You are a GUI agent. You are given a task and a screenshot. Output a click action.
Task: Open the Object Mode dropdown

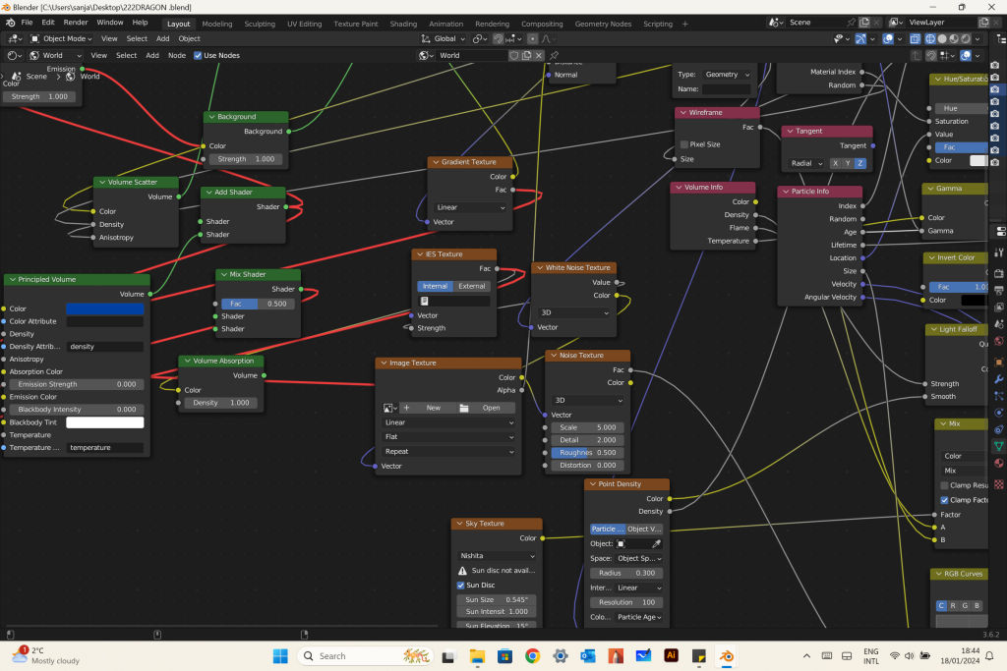[x=62, y=38]
